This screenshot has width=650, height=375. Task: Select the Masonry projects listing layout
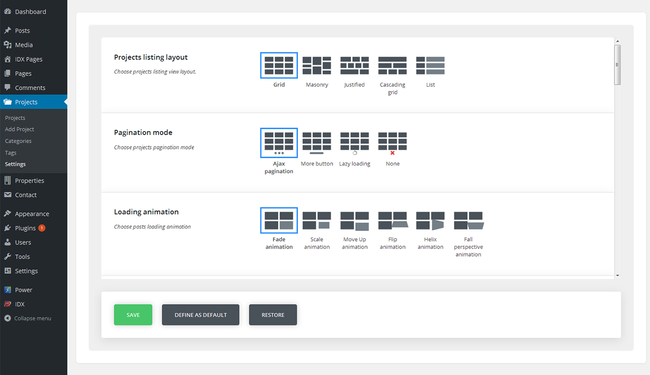click(x=316, y=65)
